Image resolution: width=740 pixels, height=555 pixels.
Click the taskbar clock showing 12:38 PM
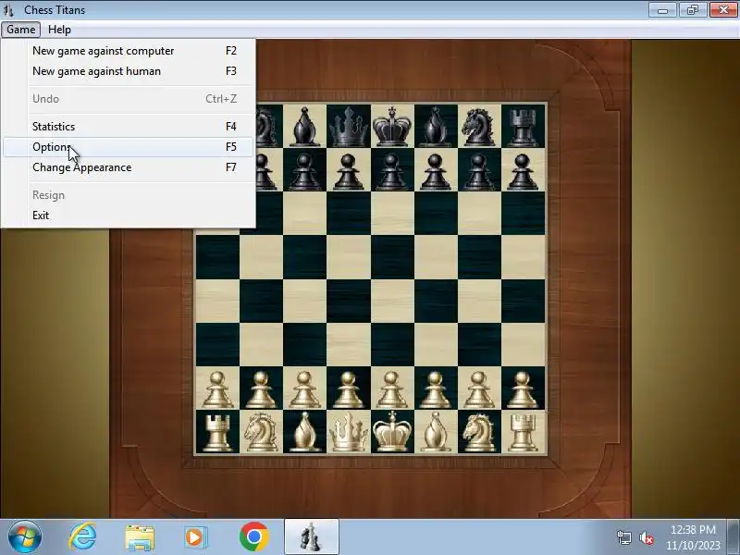tap(693, 537)
